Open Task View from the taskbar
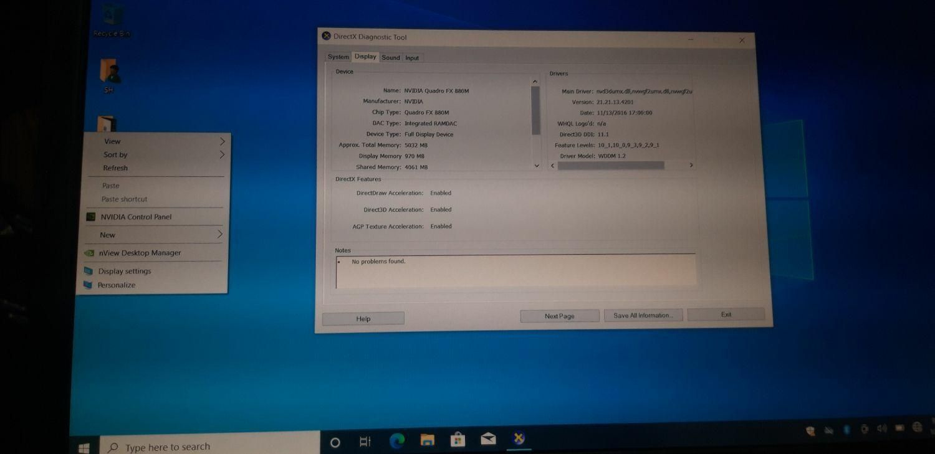The width and height of the screenshot is (935, 454). point(365,442)
